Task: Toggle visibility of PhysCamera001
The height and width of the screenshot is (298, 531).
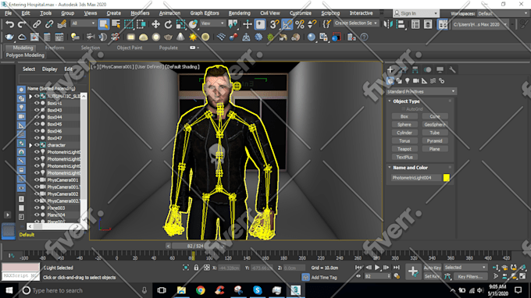Action: (37, 180)
